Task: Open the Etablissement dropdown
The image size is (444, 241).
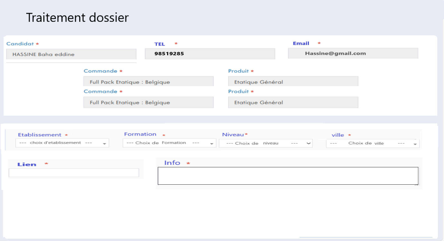Action: tap(62, 143)
